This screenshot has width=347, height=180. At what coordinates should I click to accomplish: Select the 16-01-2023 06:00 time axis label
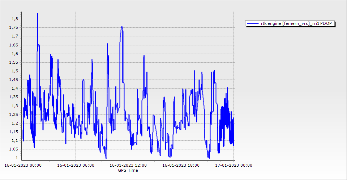(x=76, y=166)
